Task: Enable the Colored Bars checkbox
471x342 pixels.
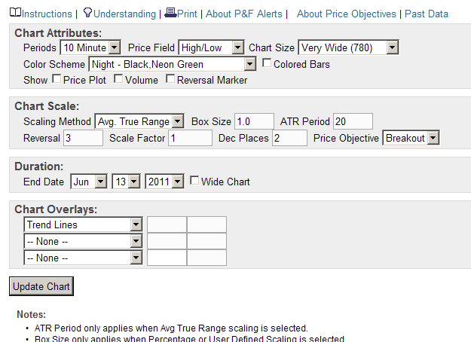Action: point(267,64)
